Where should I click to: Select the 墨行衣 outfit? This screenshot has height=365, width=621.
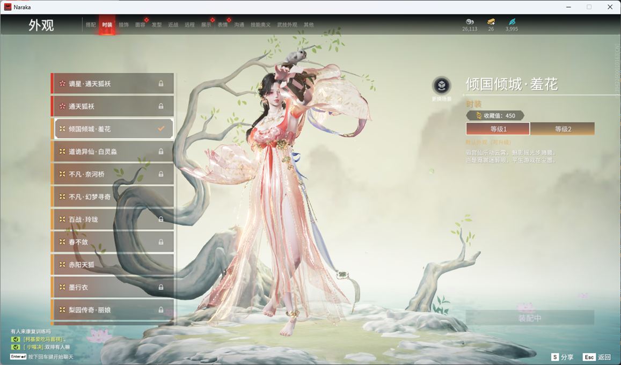(x=113, y=287)
